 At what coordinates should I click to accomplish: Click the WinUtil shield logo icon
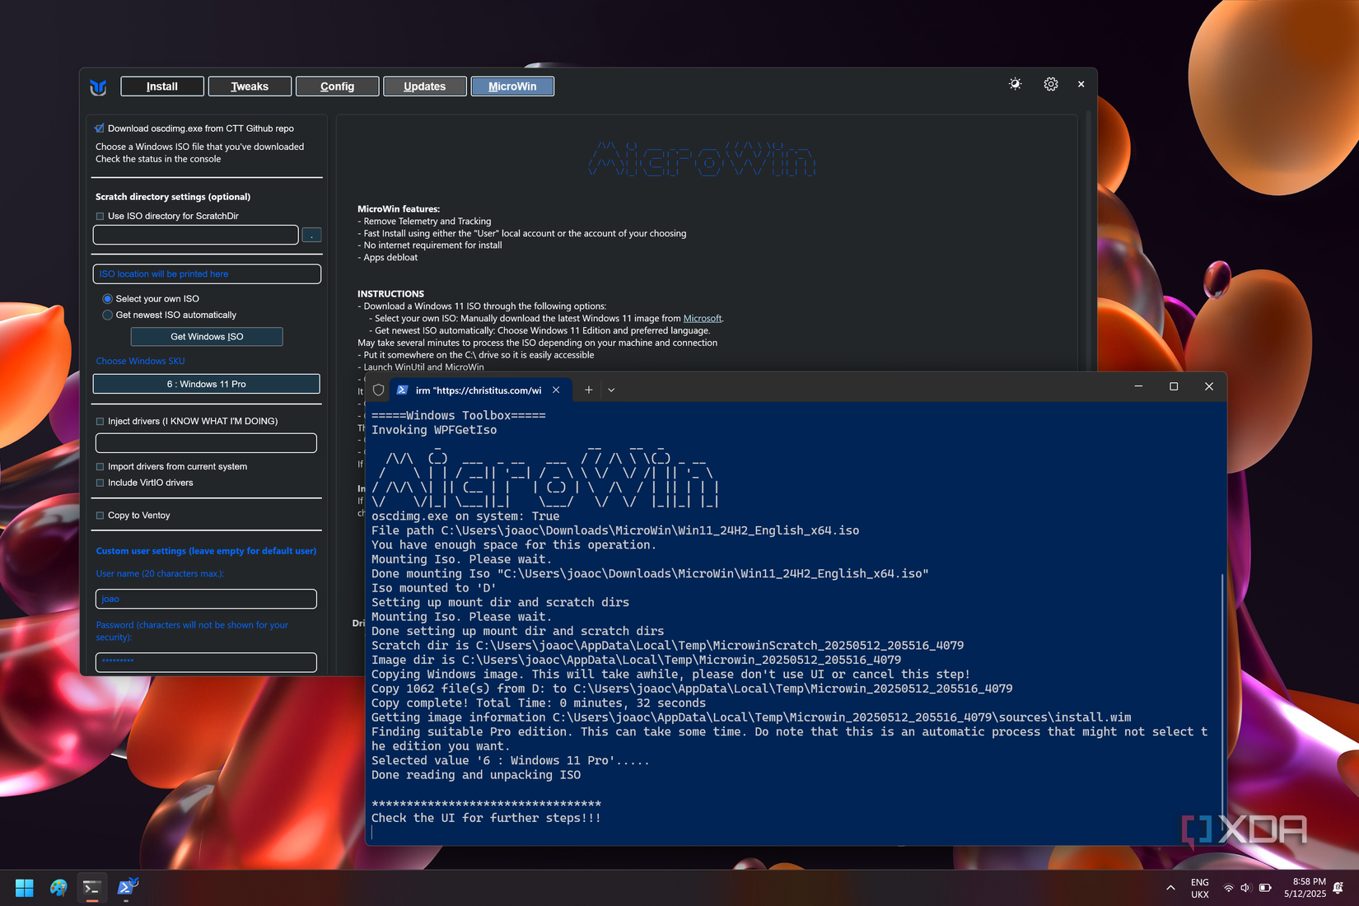pyautogui.click(x=97, y=86)
